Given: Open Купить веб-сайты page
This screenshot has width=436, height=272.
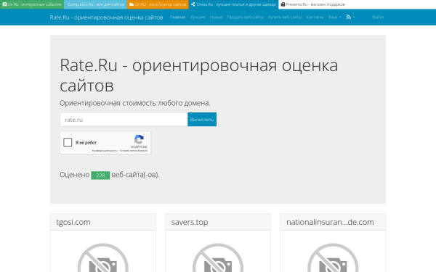Looking at the screenshot, I should 285,17.
